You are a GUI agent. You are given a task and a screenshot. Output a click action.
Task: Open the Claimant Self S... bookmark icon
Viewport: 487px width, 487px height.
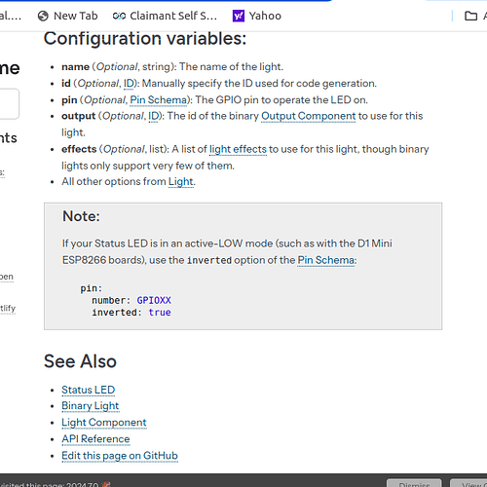tap(119, 16)
